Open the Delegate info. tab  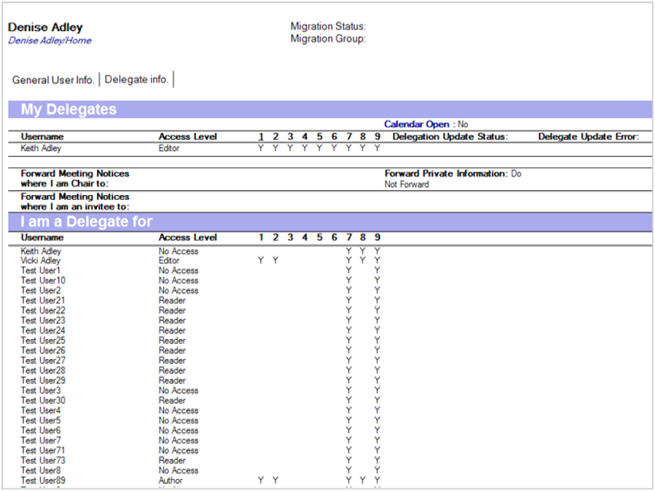click(x=137, y=80)
